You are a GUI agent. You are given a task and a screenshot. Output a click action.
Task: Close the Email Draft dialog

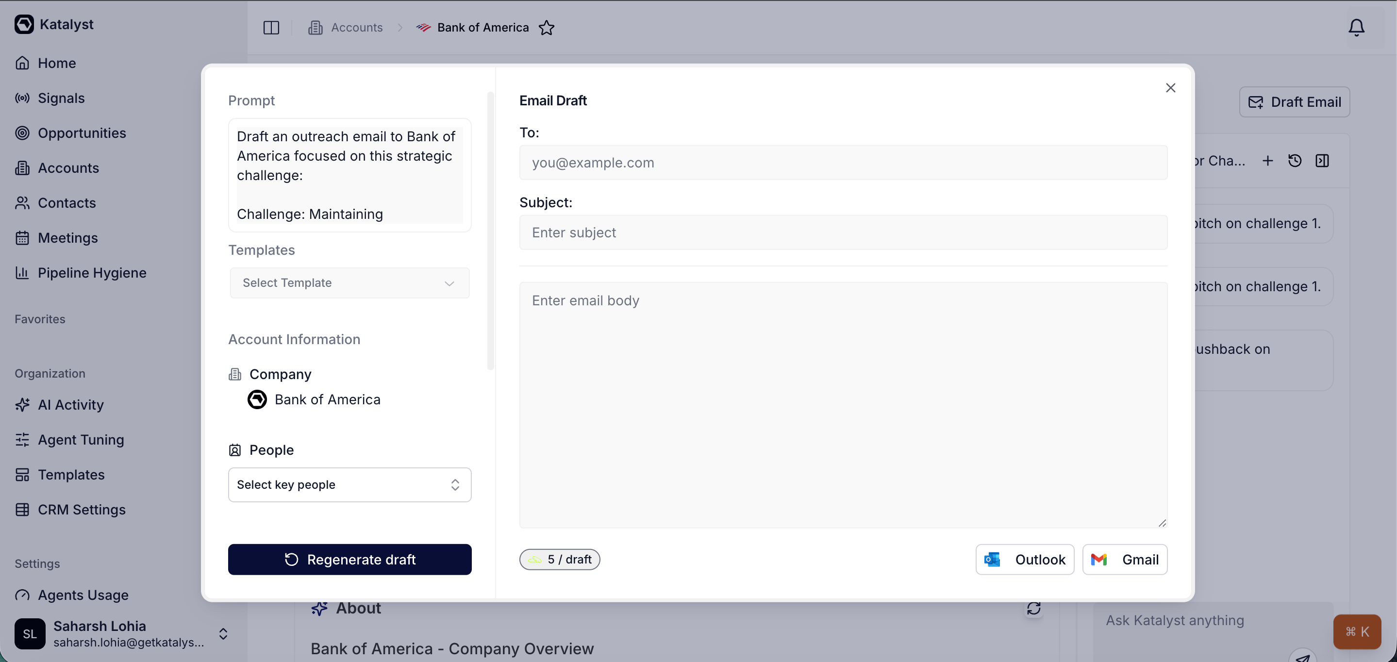click(x=1170, y=88)
